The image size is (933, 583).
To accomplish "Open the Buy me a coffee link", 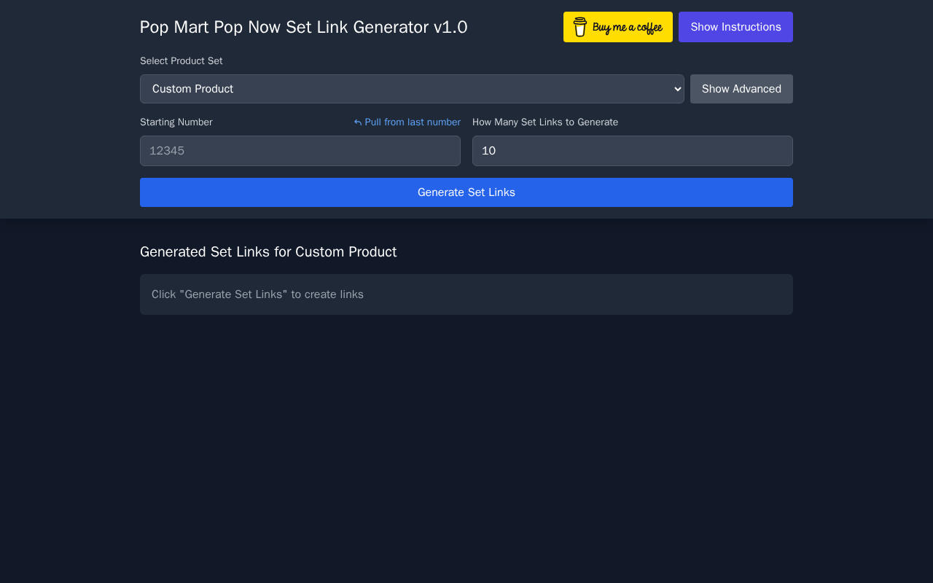I will pos(627,28).
